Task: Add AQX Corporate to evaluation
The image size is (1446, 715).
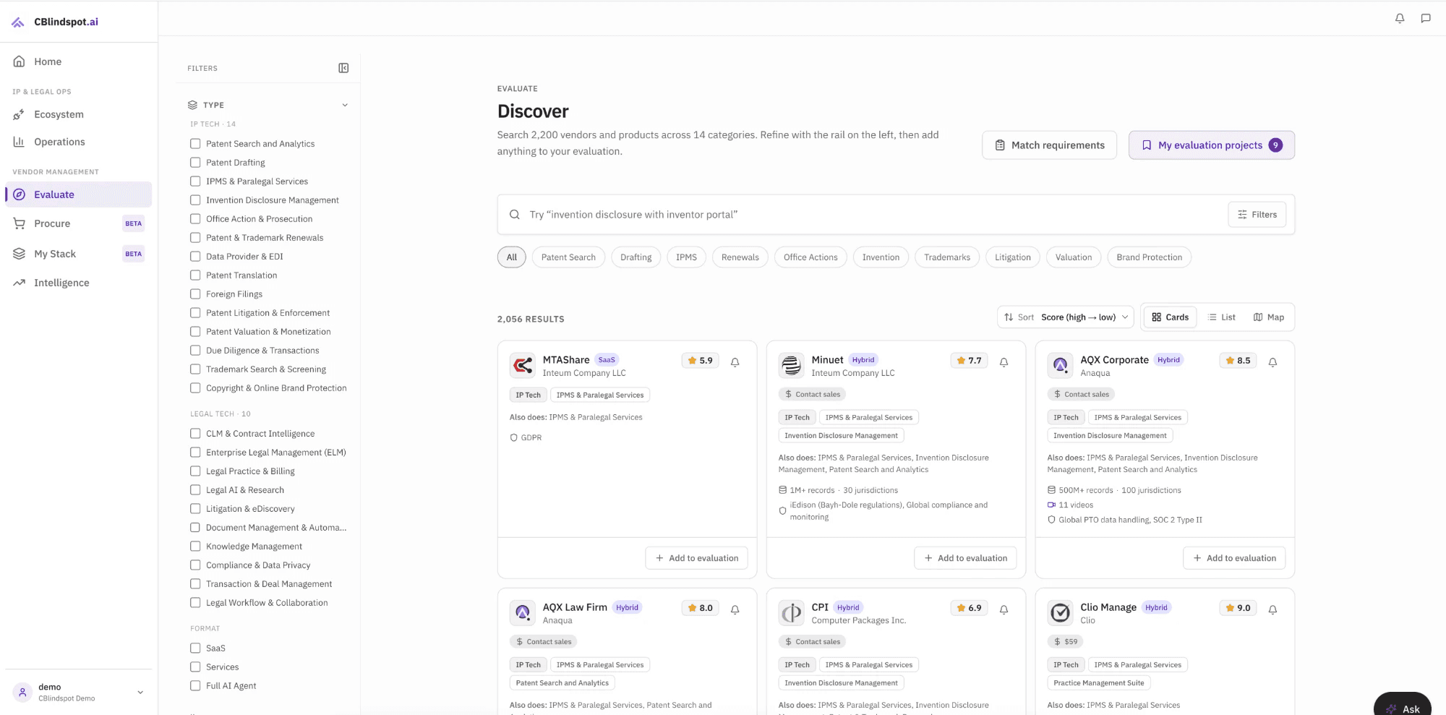Action: coord(1235,558)
